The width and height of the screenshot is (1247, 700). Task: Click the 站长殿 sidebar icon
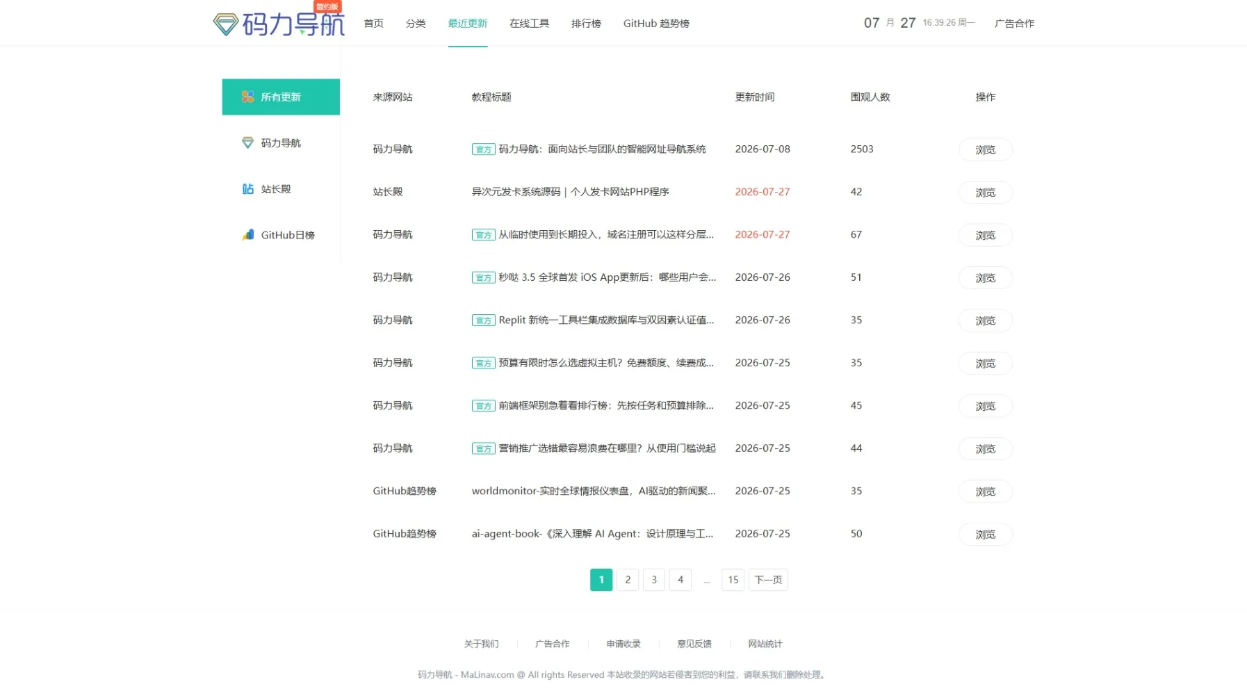(247, 188)
